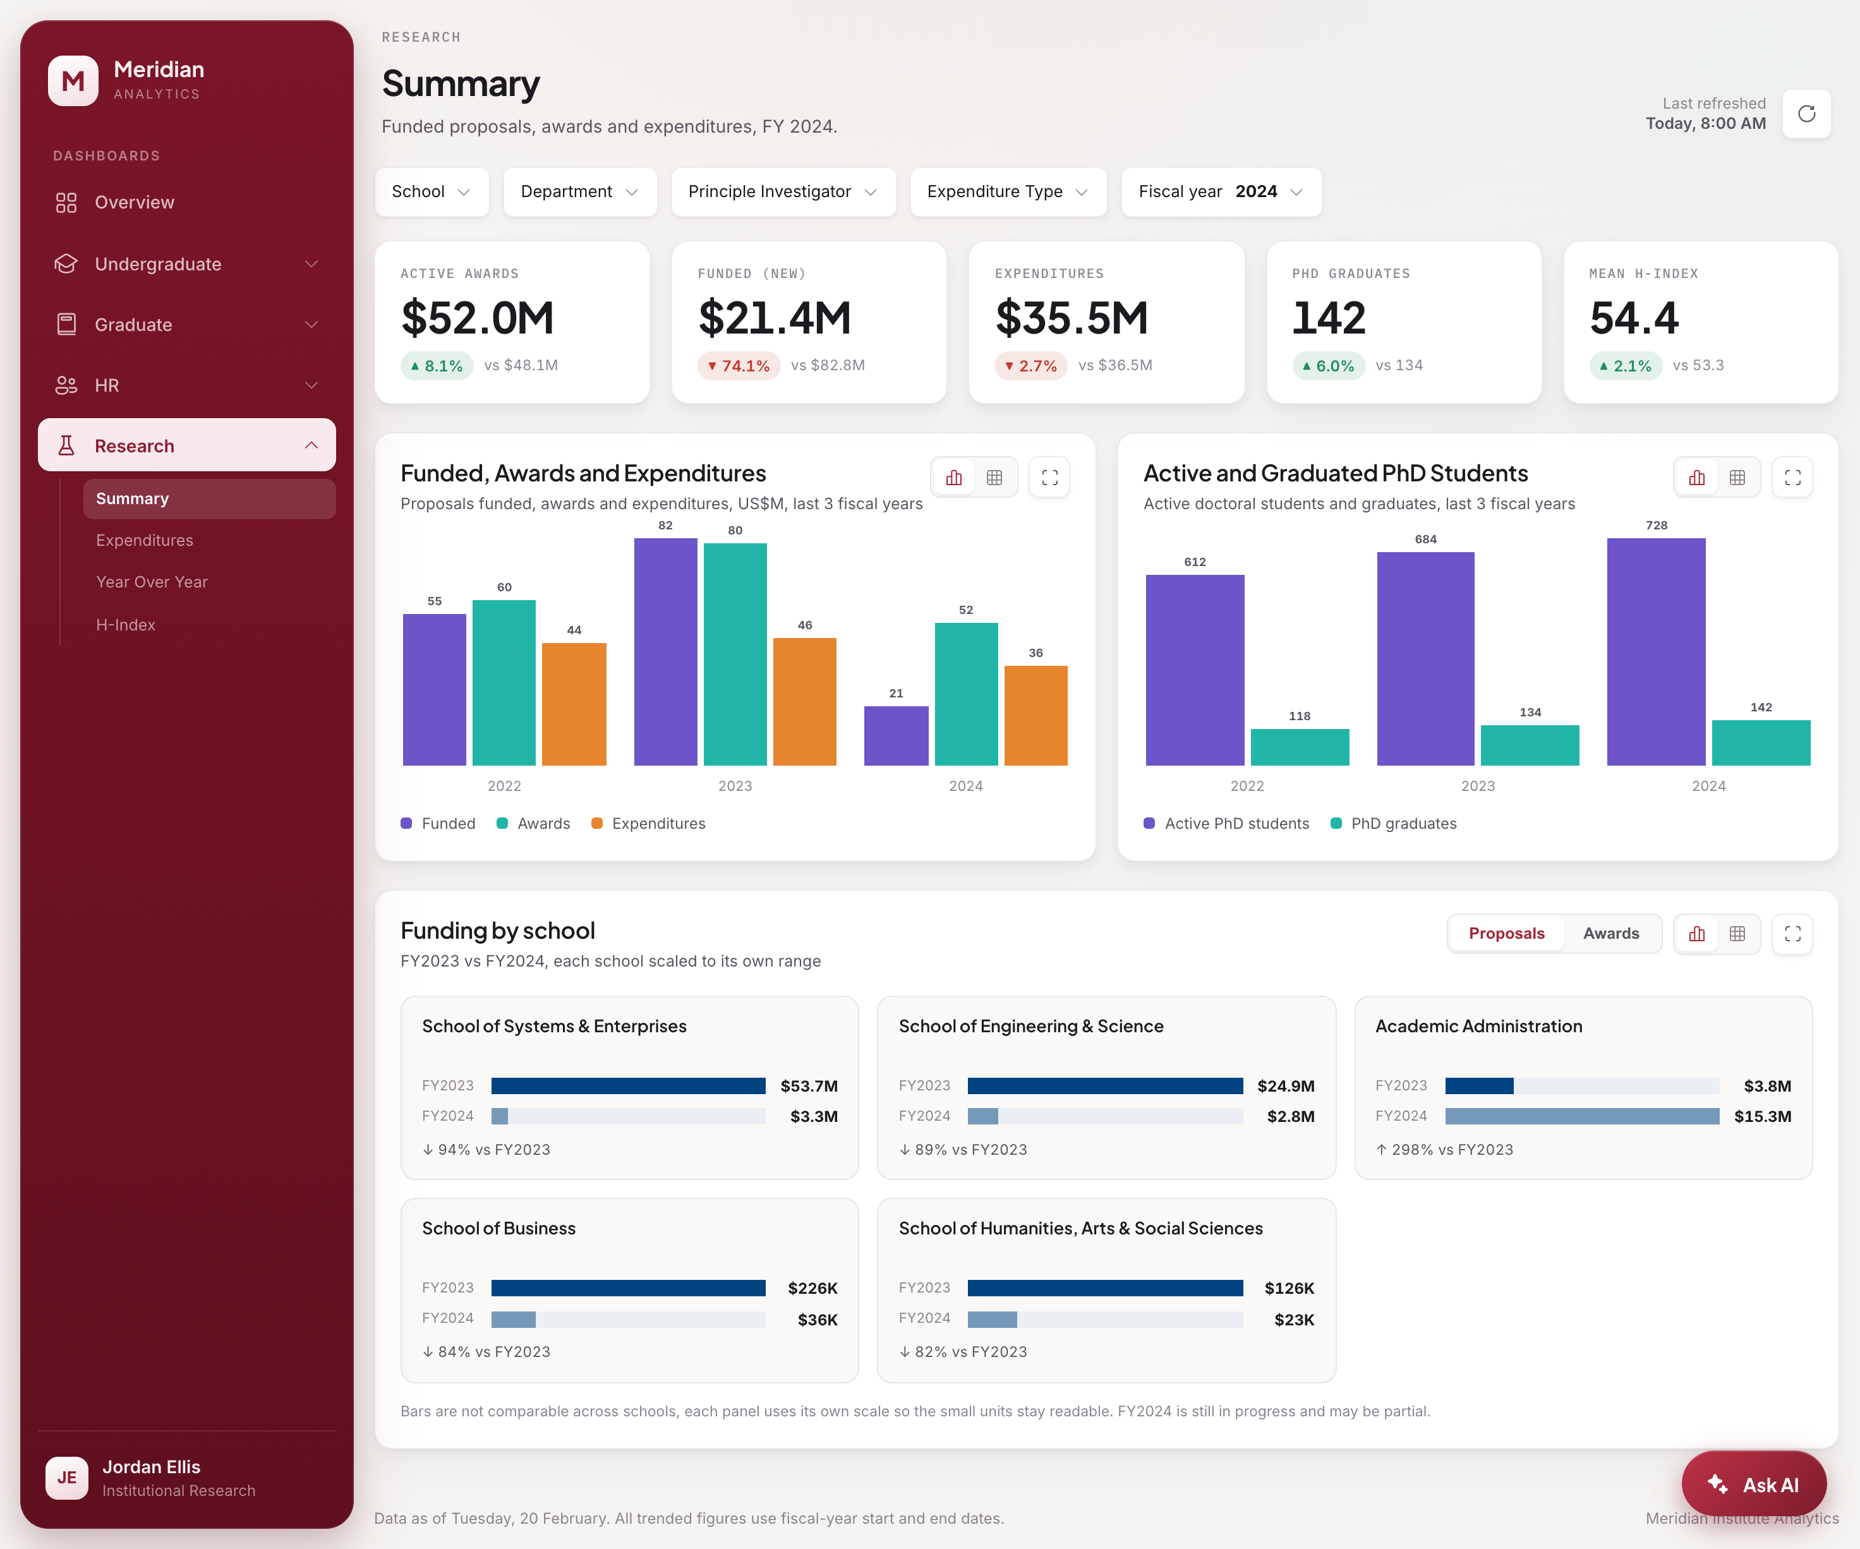Viewport: 1860px width, 1549px height.
Task: Switch Funded chart to table view
Action: click(994, 478)
